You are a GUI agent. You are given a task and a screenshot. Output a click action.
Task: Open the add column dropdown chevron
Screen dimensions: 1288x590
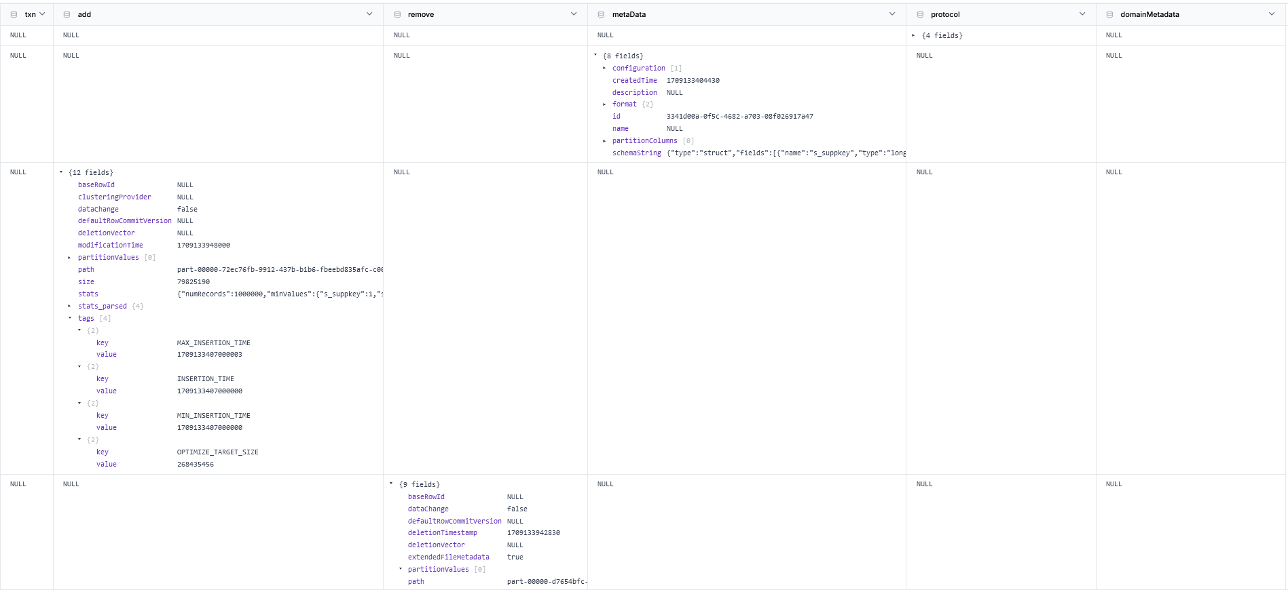[369, 14]
